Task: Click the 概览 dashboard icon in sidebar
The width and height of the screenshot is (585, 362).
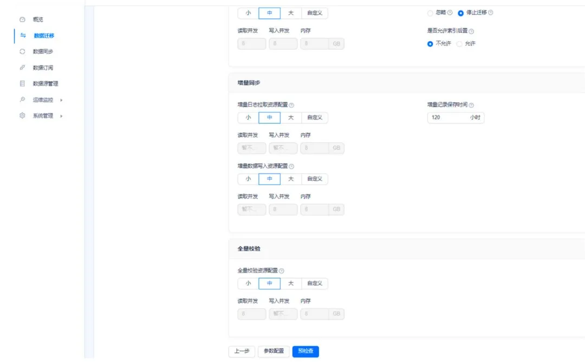Action: 22,19
